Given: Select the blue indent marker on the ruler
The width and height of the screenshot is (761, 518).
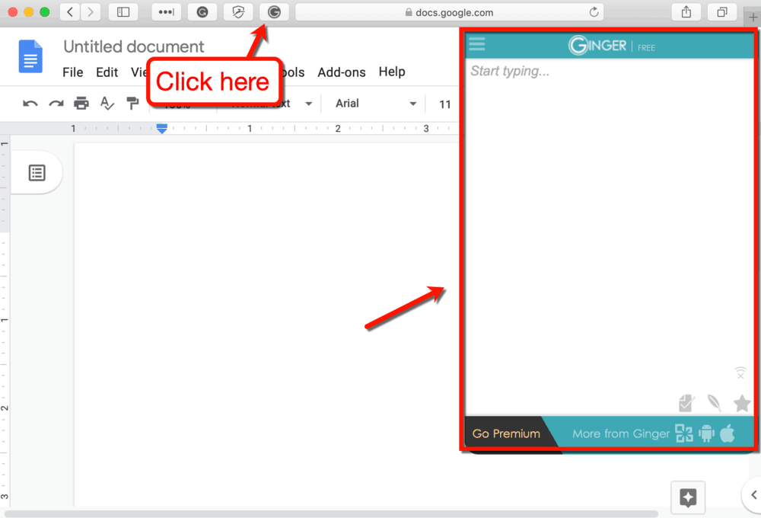Looking at the screenshot, I should [x=162, y=128].
